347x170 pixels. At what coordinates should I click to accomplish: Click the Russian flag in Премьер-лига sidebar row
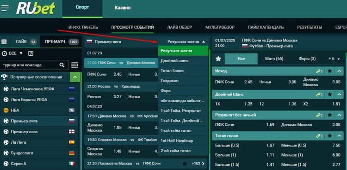71,121
